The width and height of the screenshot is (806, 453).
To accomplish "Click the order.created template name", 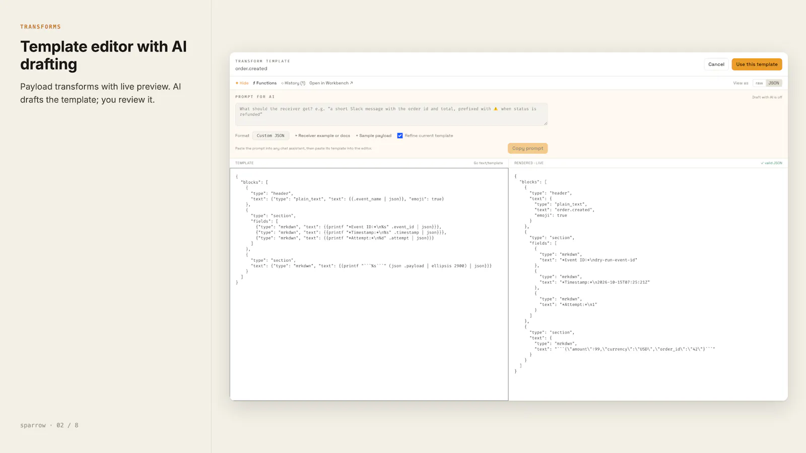I will [251, 69].
